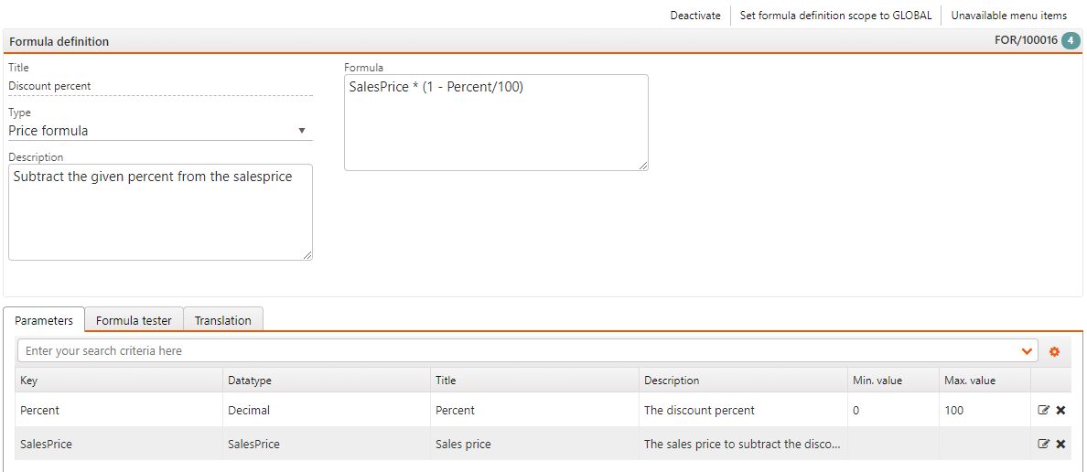Open the Translation tab
Viewport: 1087px width, 472px height.
[x=222, y=320]
